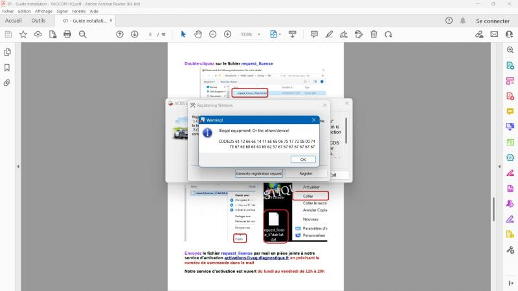The image size is (518, 291).
Task: Click the current page number field
Action: click(x=150, y=34)
